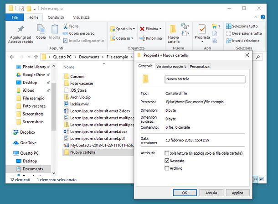Screen dimensions: 278x204
Task: Switch to the Versioni precedenti tab
Action: pos(171,66)
